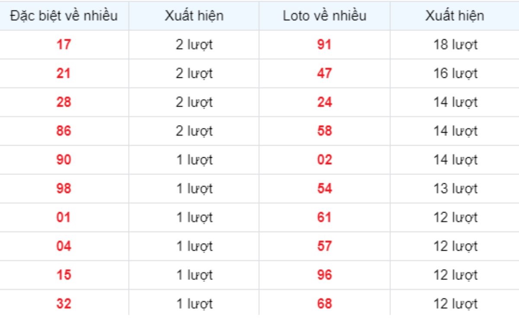This screenshot has width=519, height=318.
Task: Select number 98 in the special column
Action: [x=64, y=189]
